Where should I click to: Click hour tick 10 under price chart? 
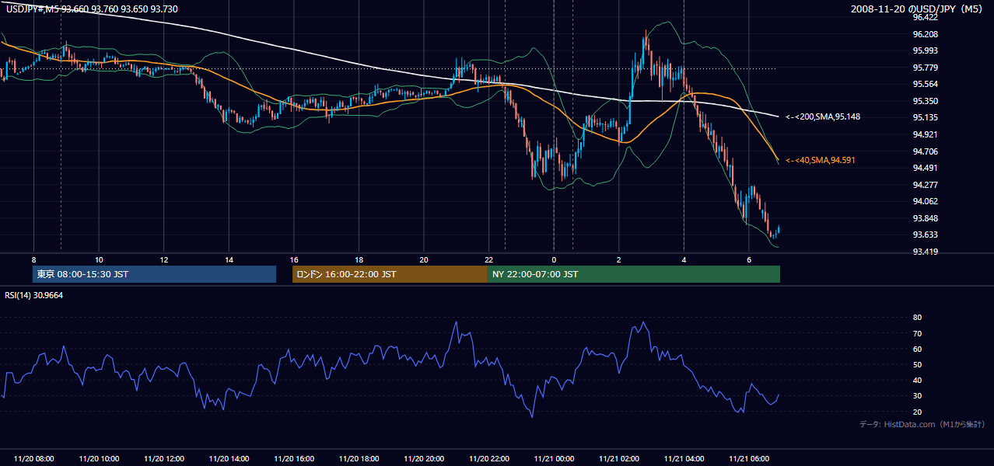99,259
